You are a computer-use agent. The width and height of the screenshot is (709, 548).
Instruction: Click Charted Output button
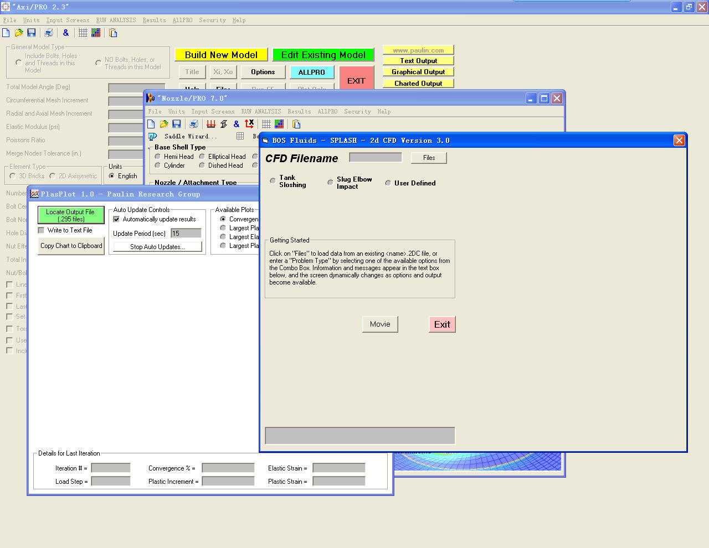[x=418, y=84]
